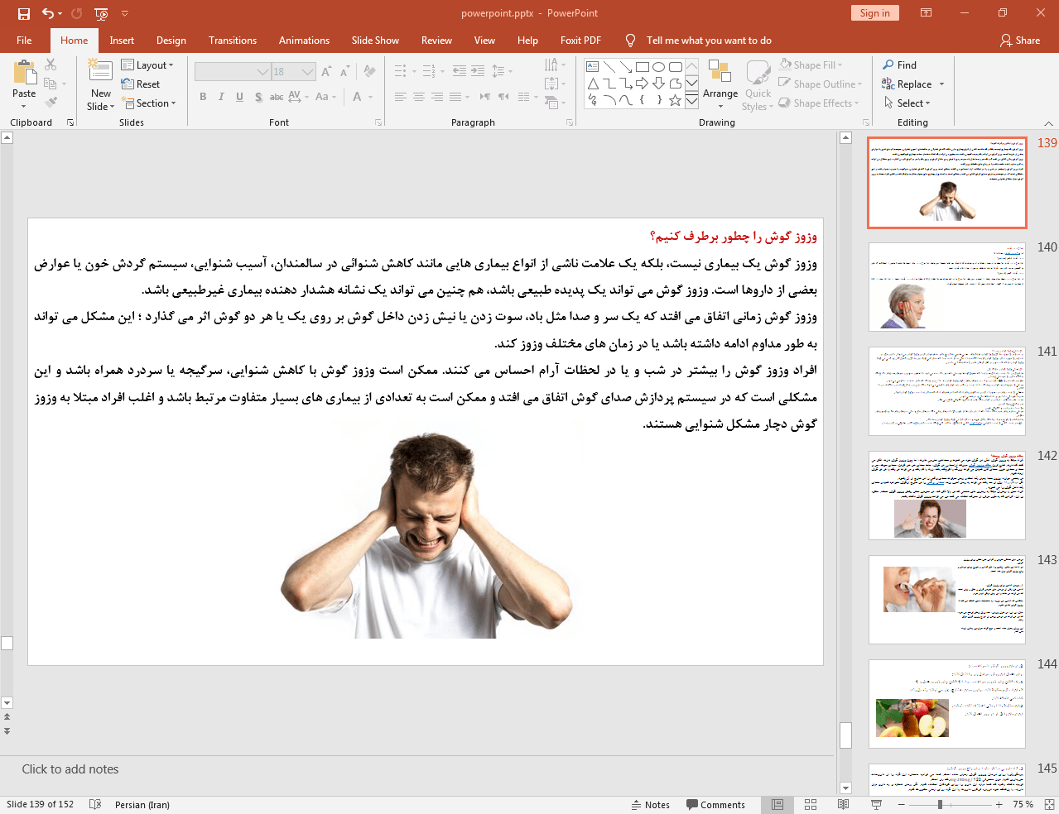Decrease the list indent level
1059x814 pixels.
tap(459, 71)
